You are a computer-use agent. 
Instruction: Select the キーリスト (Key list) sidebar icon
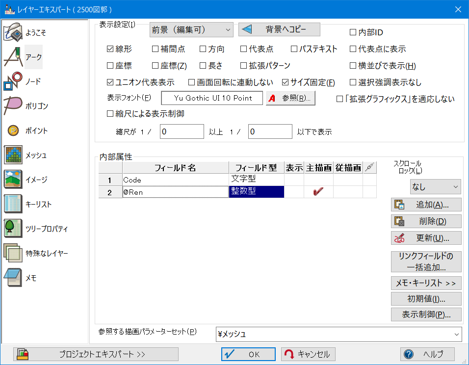coord(13,204)
